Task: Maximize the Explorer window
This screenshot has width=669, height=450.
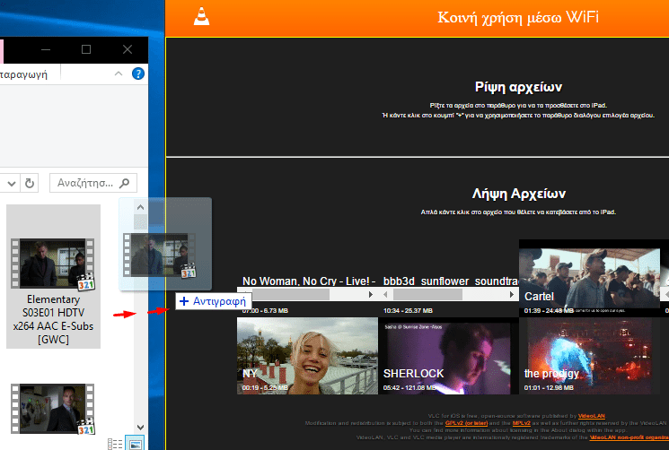Action: (86, 49)
